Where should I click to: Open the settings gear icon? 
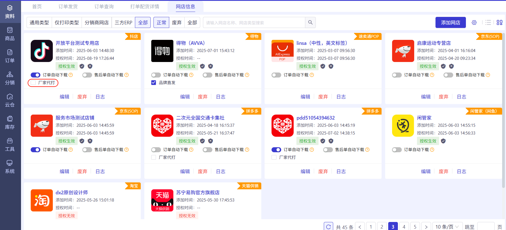[x=474, y=22]
